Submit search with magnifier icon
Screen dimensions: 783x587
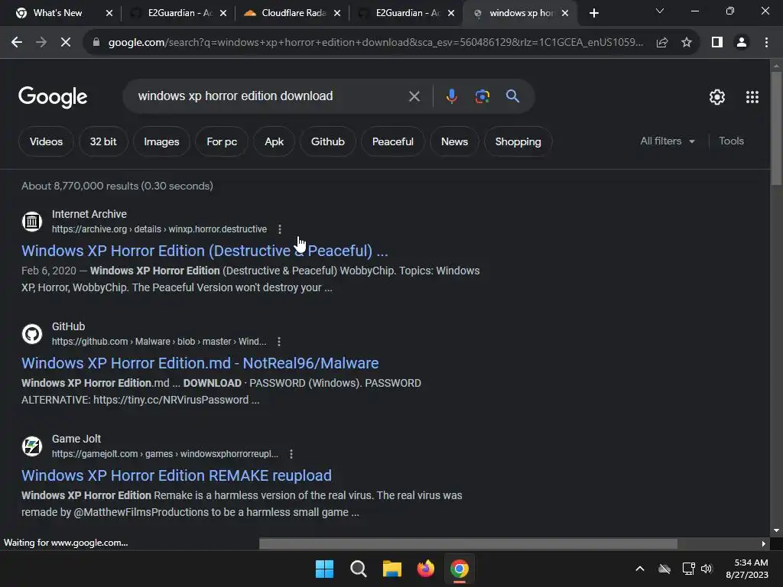click(512, 96)
